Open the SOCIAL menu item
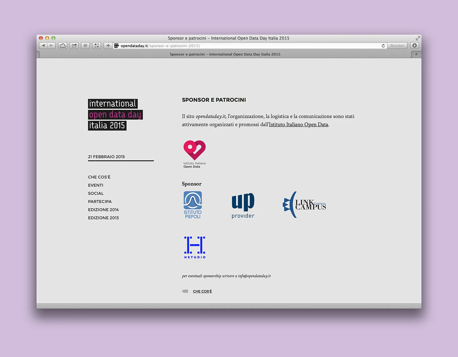Screen dimensions: 458x357 point(96,193)
